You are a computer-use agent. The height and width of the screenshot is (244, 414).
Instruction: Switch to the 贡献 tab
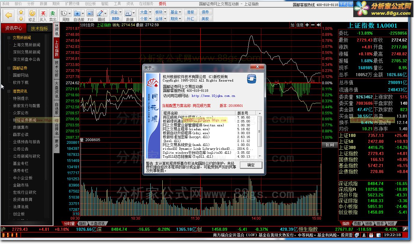tap(357, 224)
